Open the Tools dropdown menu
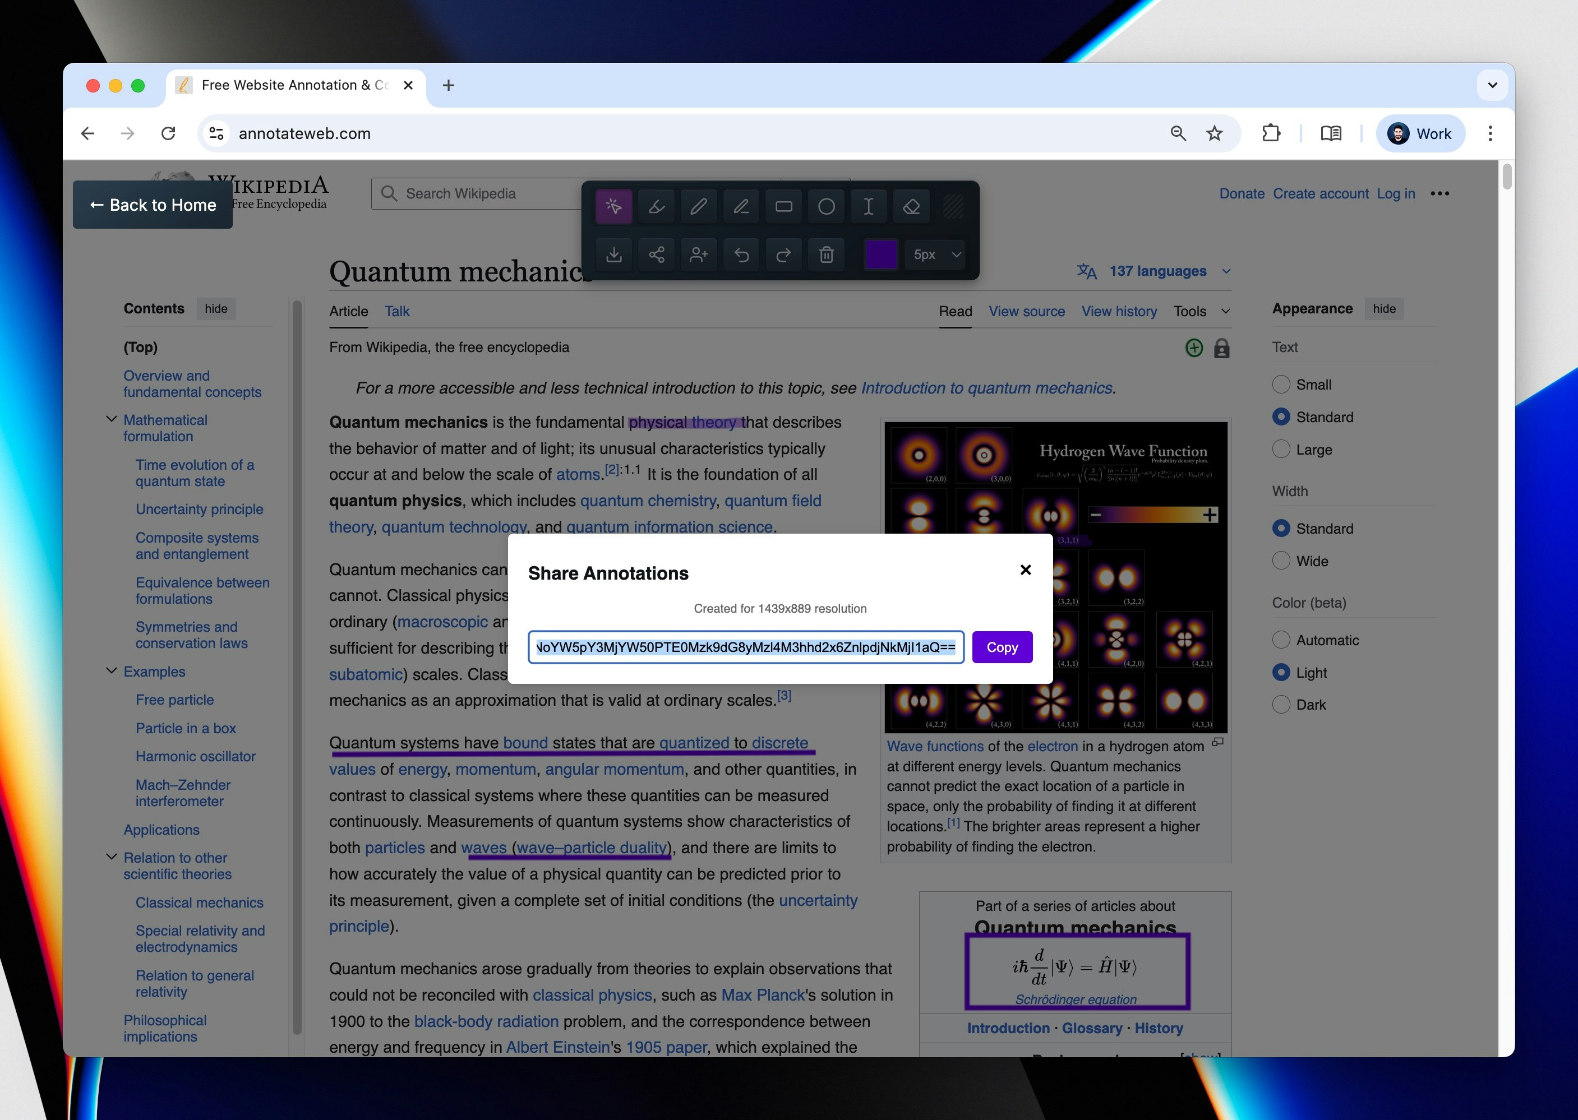 1202,312
